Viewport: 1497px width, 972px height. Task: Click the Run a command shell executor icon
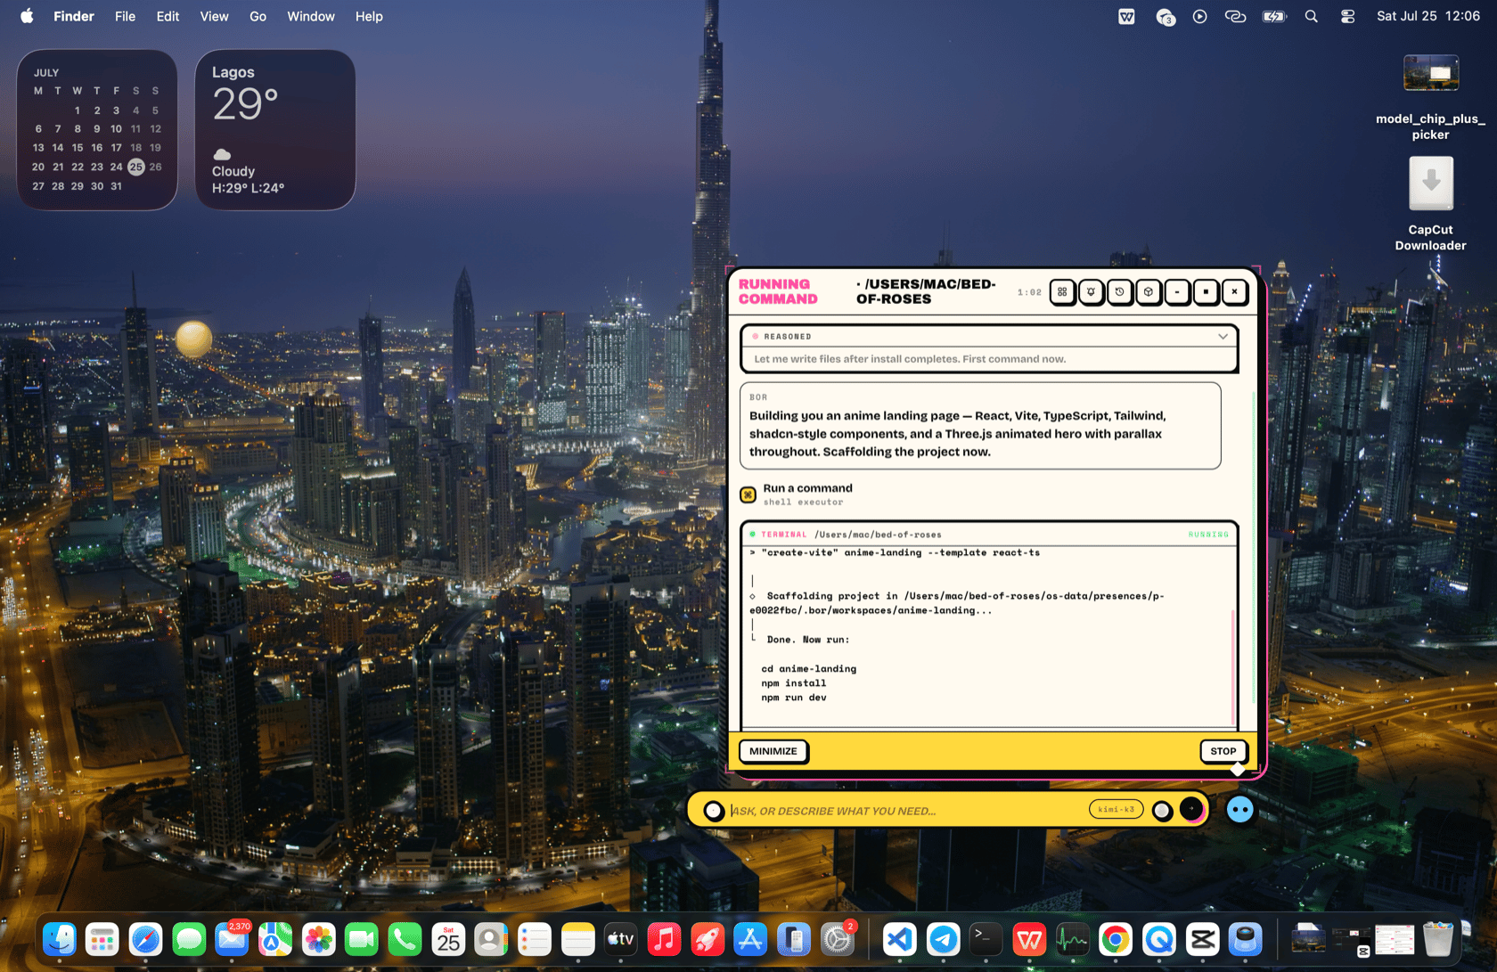748,494
